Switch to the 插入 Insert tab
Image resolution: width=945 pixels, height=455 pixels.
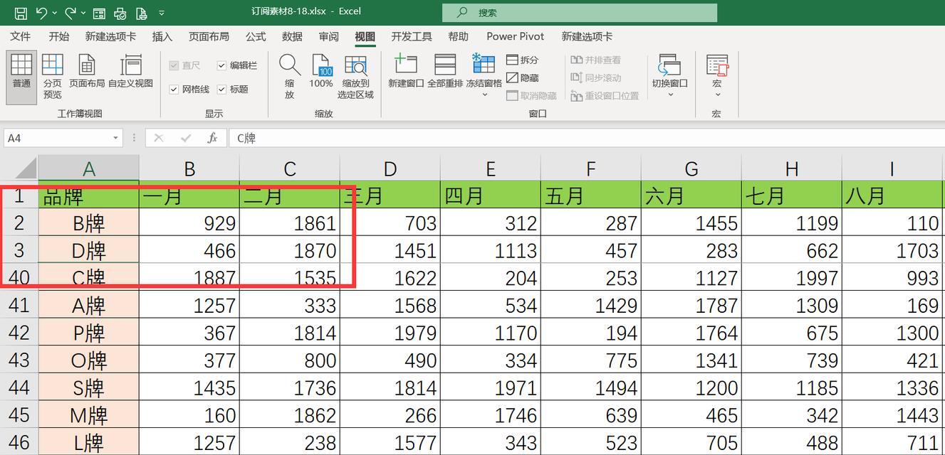162,36
